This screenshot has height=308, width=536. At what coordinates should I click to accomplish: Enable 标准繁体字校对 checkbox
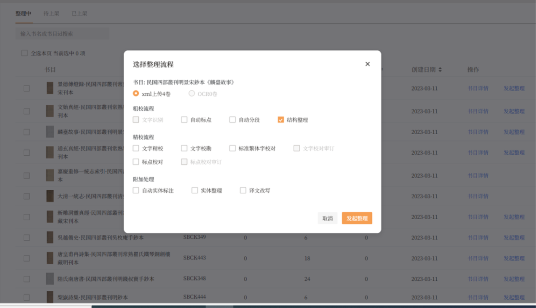click(232, 148)
